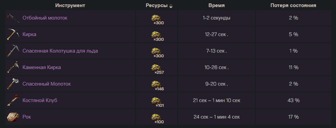Select the salvaged icepick icon
The image size is (336, 128).
tap(14, 51)
